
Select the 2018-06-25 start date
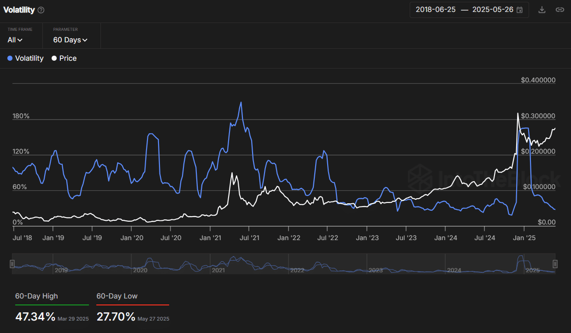point(436,10)
